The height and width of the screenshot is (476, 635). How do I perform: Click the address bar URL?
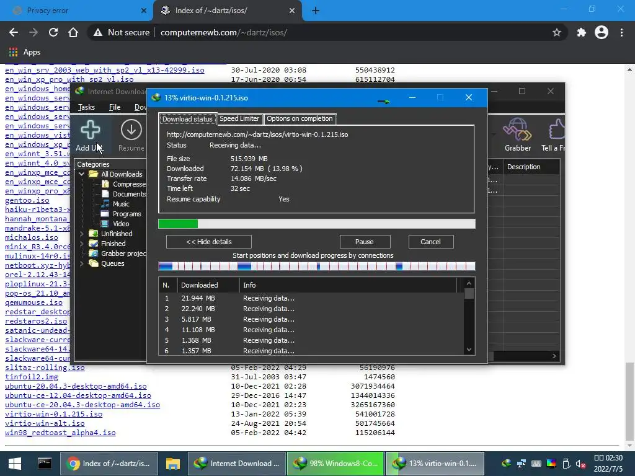223,32
